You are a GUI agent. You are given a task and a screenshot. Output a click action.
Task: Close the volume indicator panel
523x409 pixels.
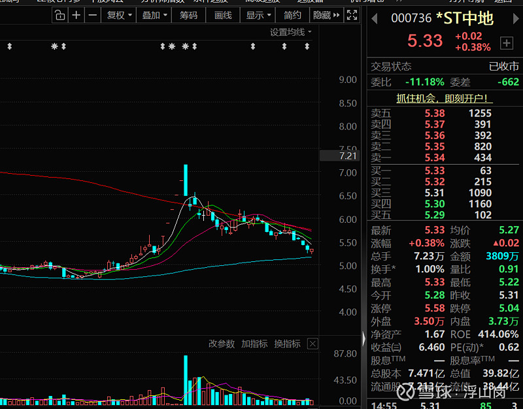pyautogui.click(x=312, y=344)
